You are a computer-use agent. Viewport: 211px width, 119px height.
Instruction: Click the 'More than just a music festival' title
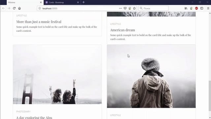pos(39,22)
